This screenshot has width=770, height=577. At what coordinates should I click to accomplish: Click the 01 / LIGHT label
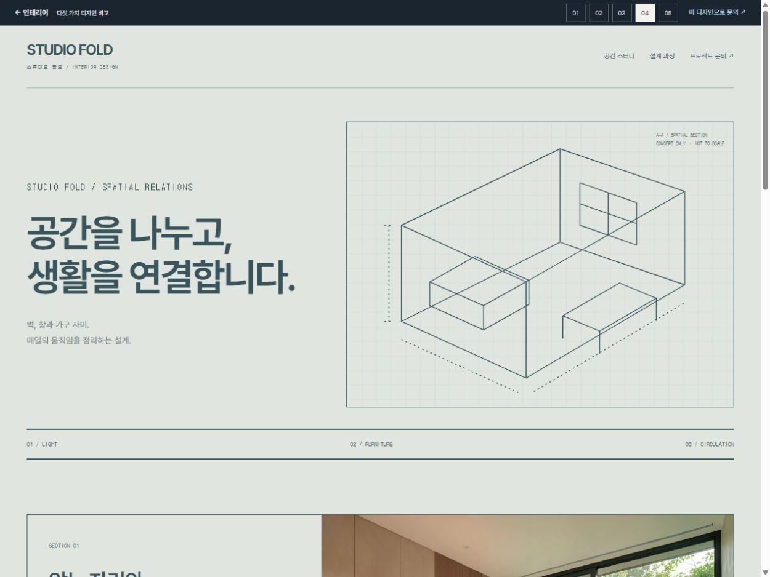[42, 444]
